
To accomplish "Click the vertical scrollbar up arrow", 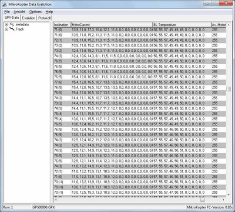I will (229, 25).
